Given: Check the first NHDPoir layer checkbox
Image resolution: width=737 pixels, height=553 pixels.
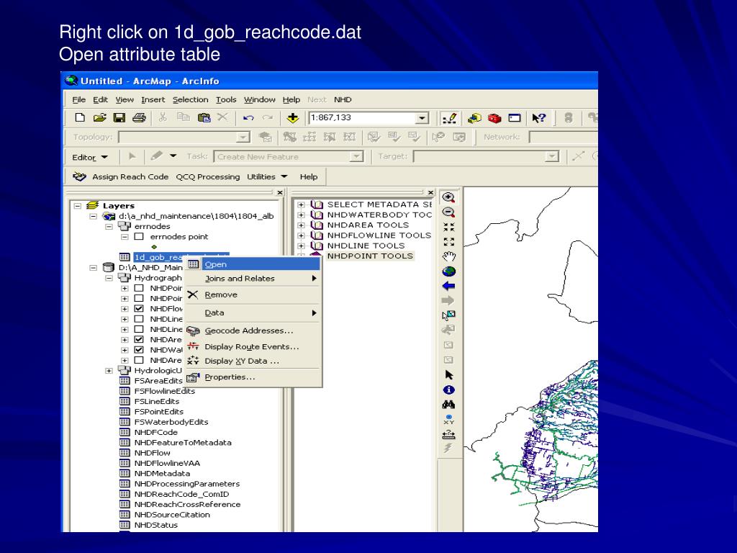Looking at the screenshot, I should click(x=139, y=288).
